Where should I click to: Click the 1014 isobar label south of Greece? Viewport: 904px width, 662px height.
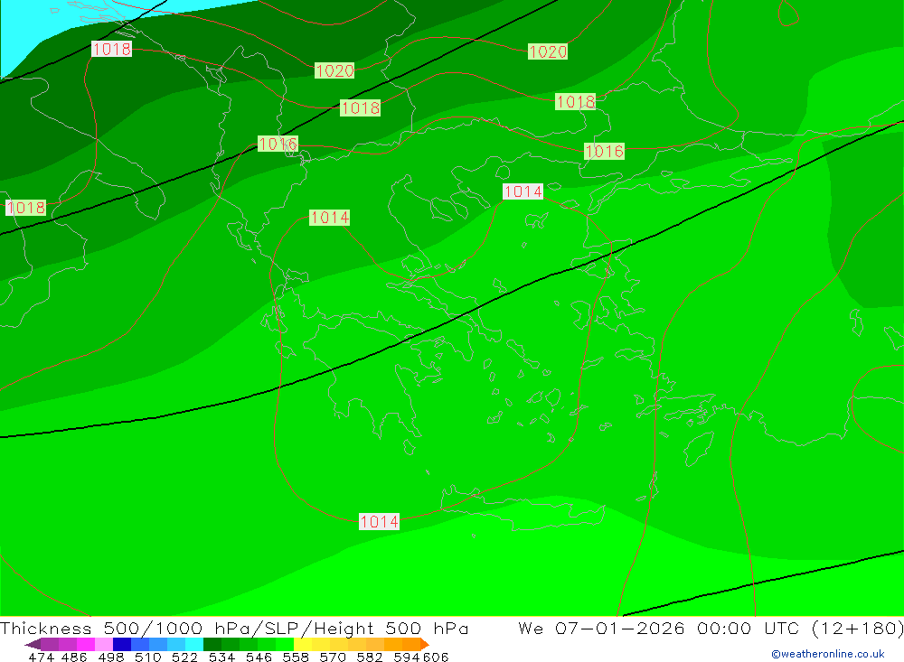379,521
